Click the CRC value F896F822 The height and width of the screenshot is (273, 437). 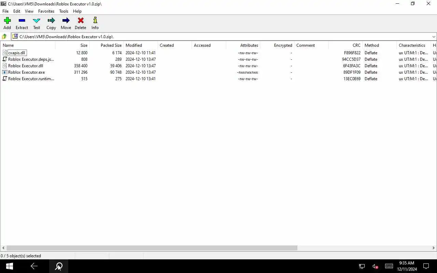[x=352, y=53]
